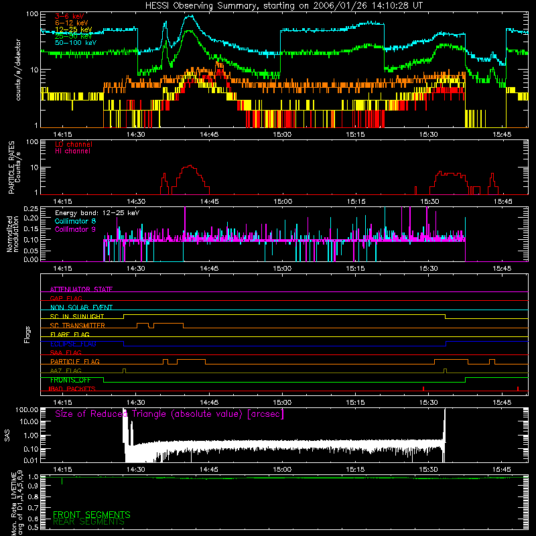Click the 0.9 tick on livetime axis

pyautogui.click(x=33, y=486)
